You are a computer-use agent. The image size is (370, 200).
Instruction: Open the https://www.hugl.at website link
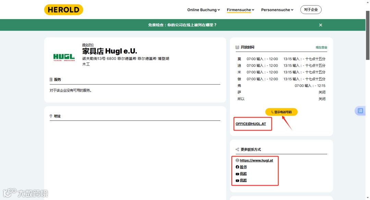[256, 160]
